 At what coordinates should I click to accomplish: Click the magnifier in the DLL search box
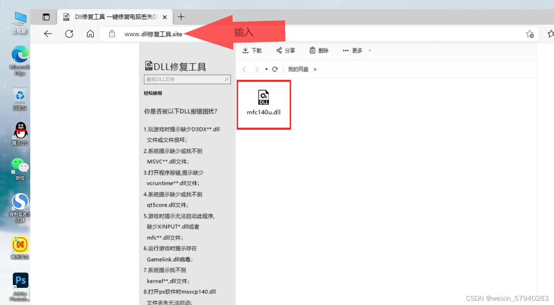coord(226,79)
